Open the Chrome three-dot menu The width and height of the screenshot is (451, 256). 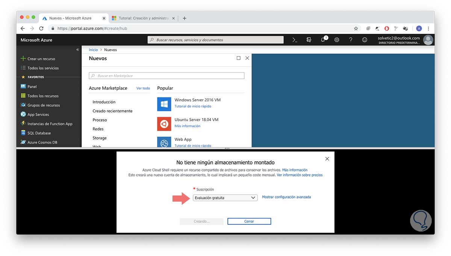pos(428,29)
